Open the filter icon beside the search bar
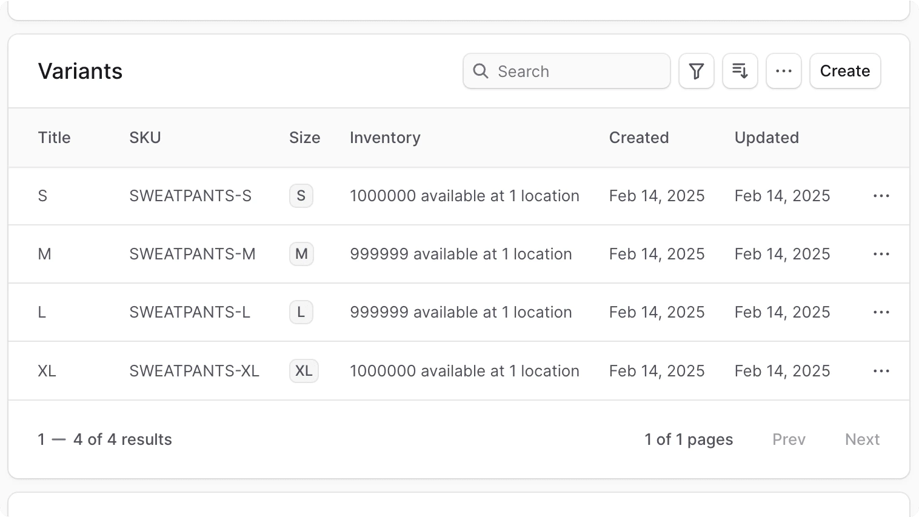 696,71
